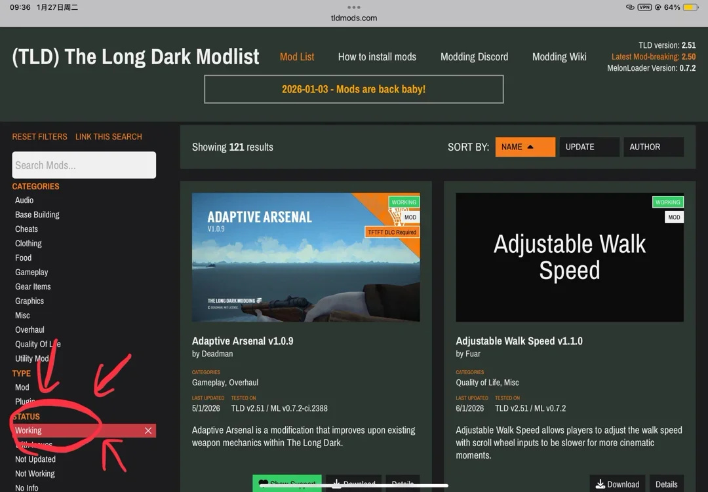Click MOD badge on Adaptive Arsenal
This screenshot has width=708, height=492.
410,217
